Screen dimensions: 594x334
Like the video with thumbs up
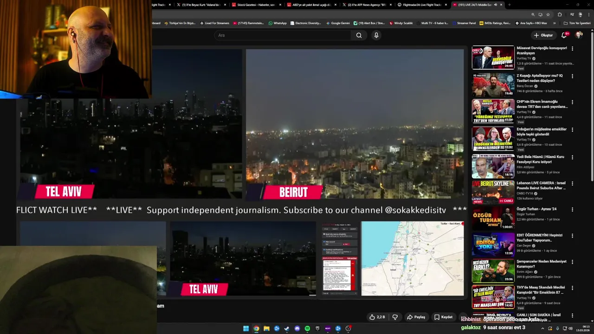[x=377, y=317]
